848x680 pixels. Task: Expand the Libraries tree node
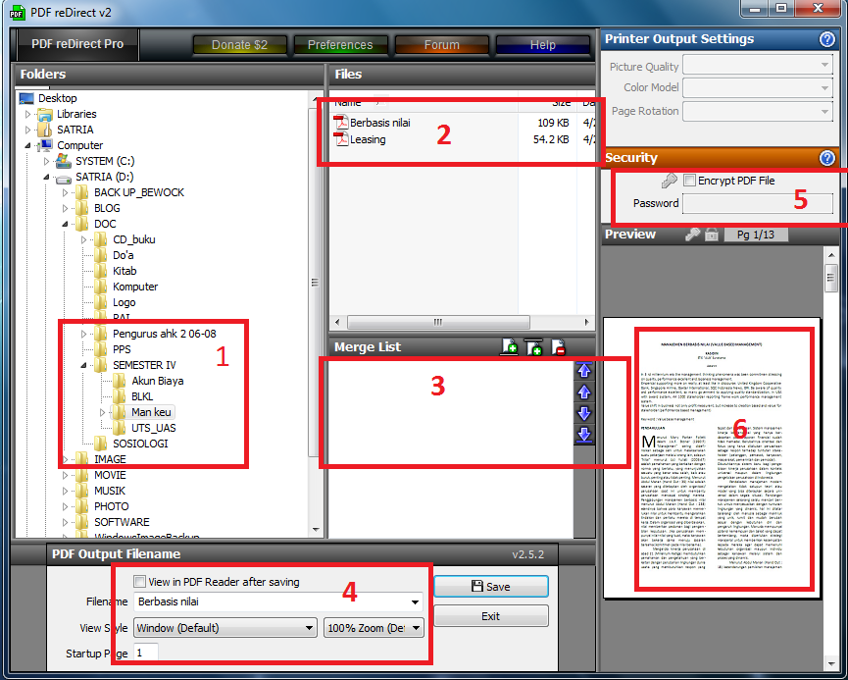coord(28,114)
